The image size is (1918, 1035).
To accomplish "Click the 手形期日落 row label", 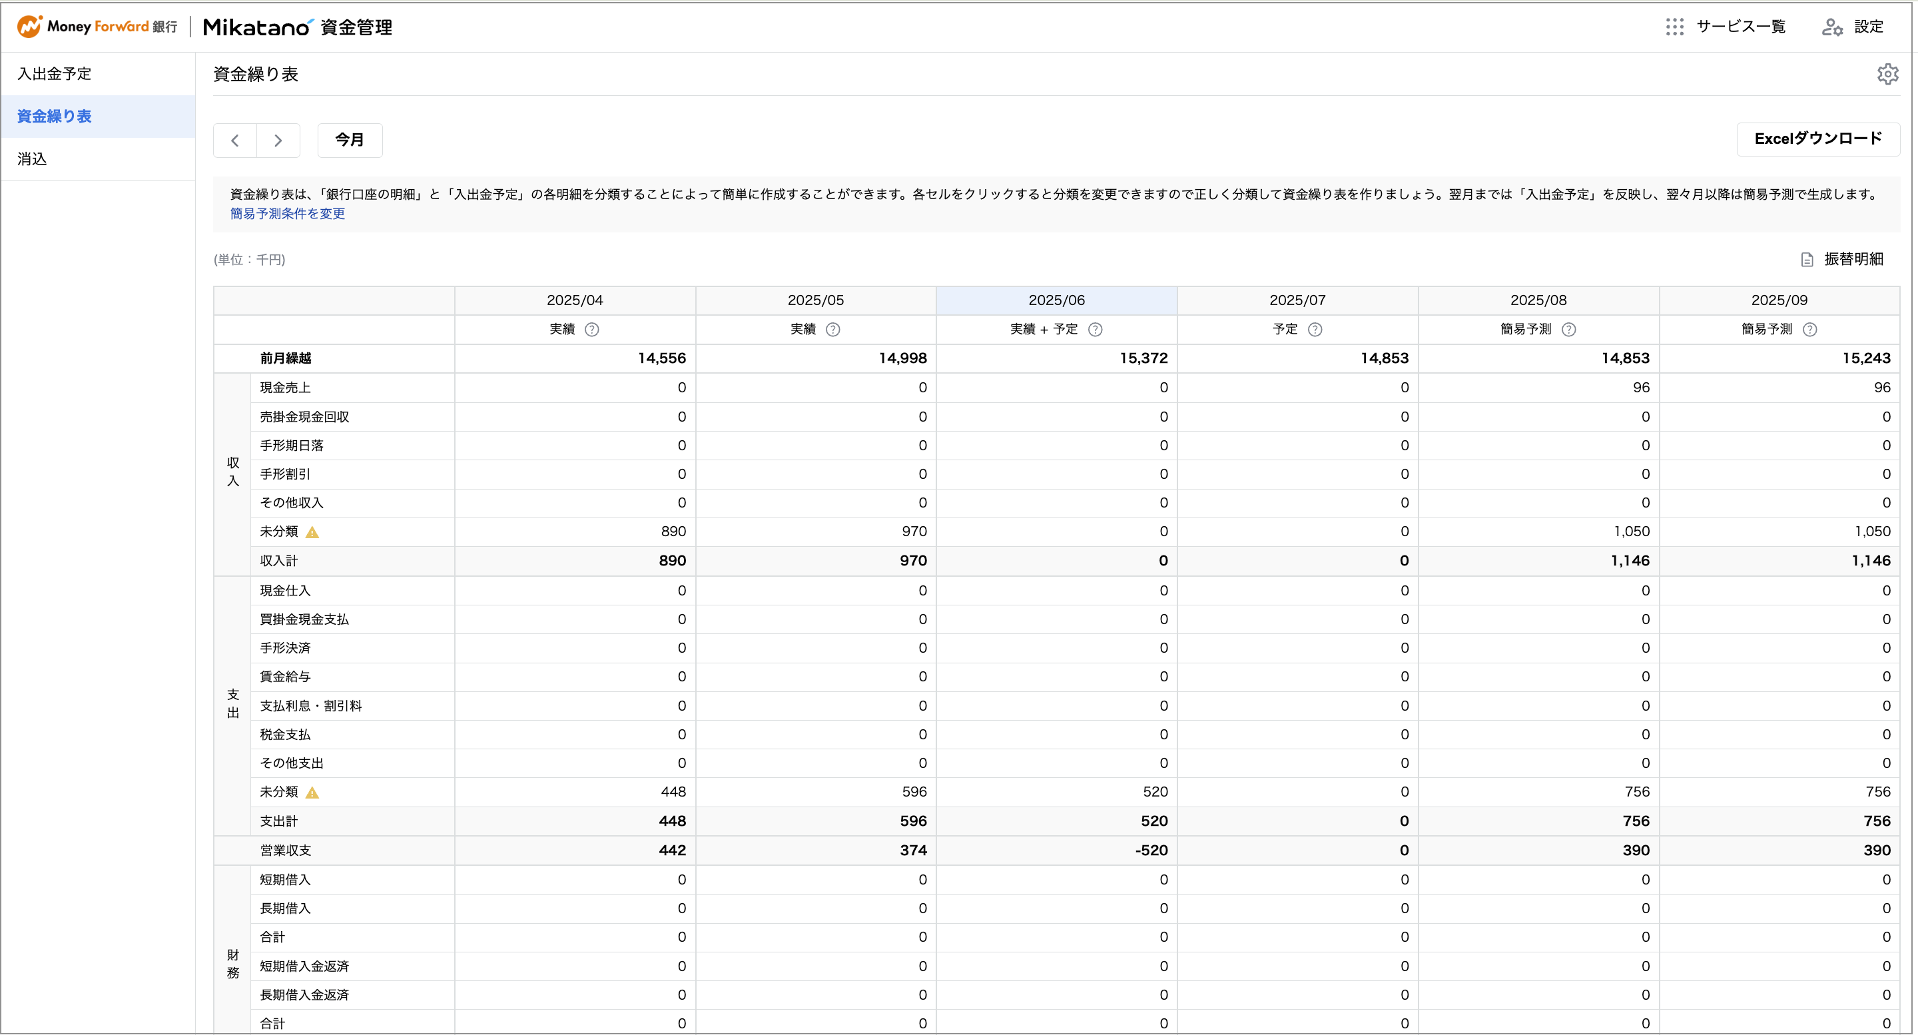I will 292,446.
